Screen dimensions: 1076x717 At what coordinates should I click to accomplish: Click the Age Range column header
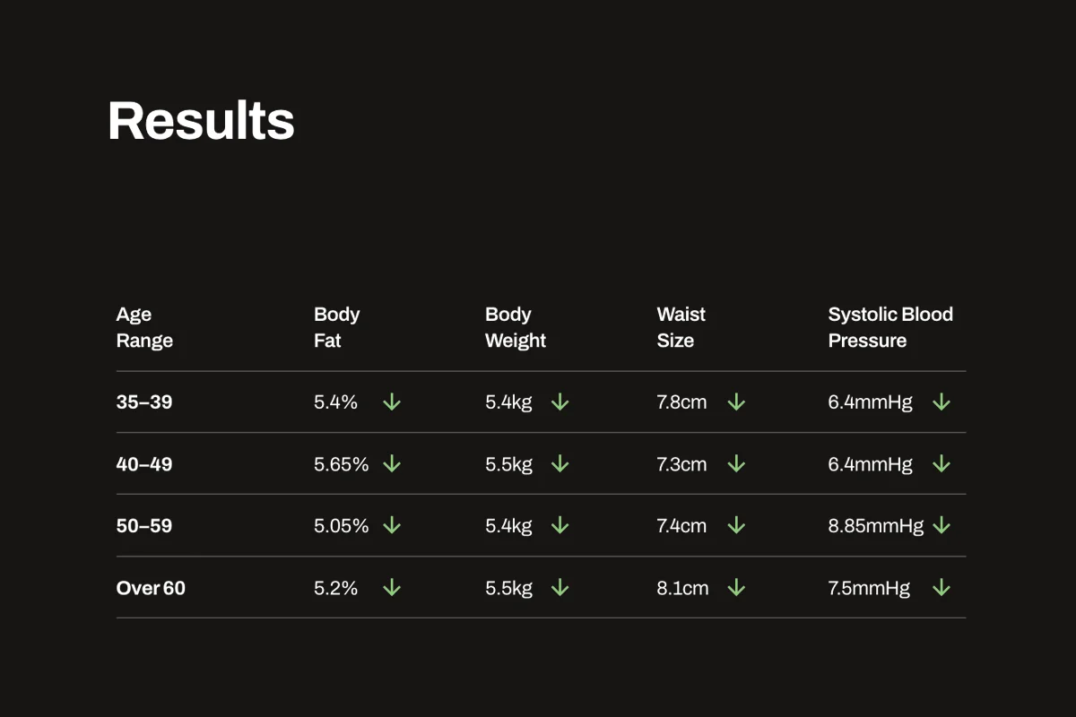click(144, 327)
